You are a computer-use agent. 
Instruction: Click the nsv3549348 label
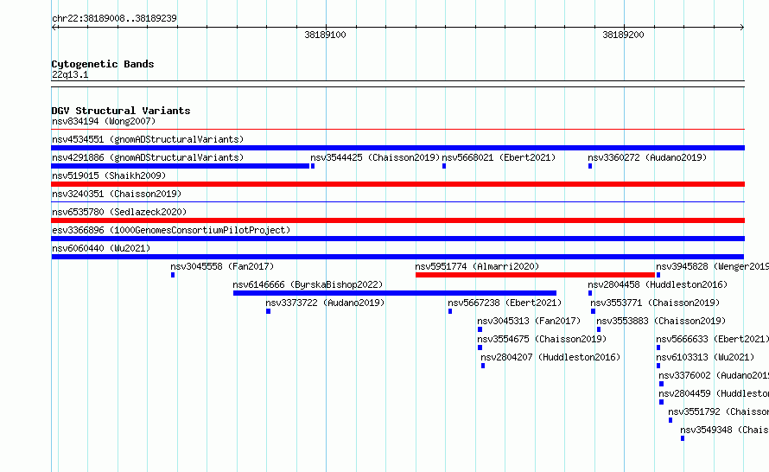724,430
